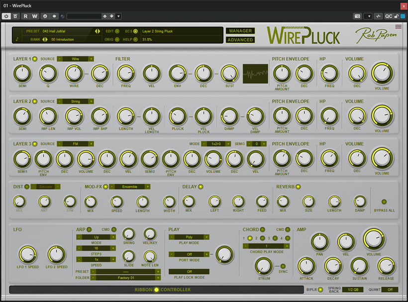
Task: Click the RIBBON CONTROLLER strip
Action: [x=156, y=290]
